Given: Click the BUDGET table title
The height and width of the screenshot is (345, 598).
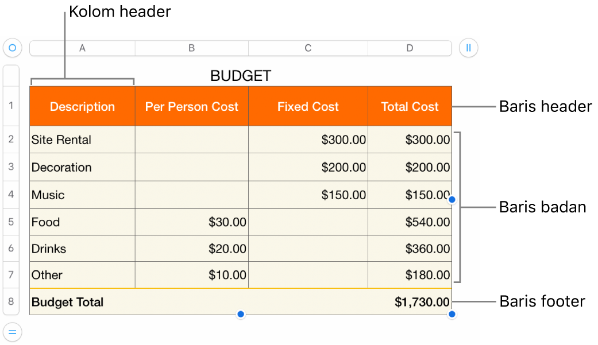Looking at the screenshot, I should (241, 76).
